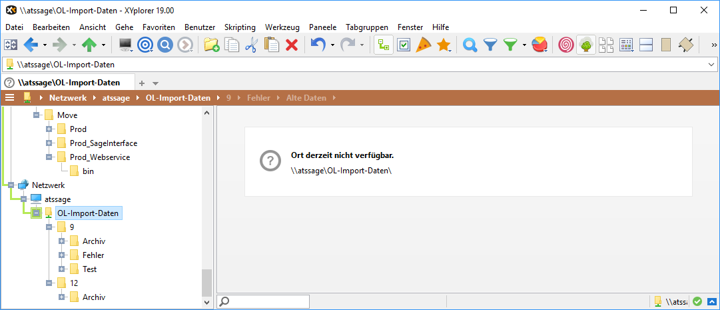
Task: Click the scissors Cut icon
Action: coord(251,45)
